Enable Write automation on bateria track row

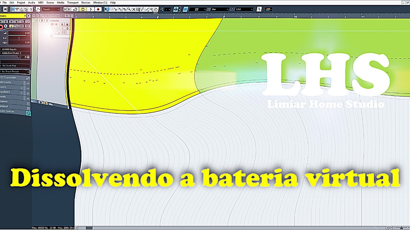pyautogui.click(x=67, y=24)
